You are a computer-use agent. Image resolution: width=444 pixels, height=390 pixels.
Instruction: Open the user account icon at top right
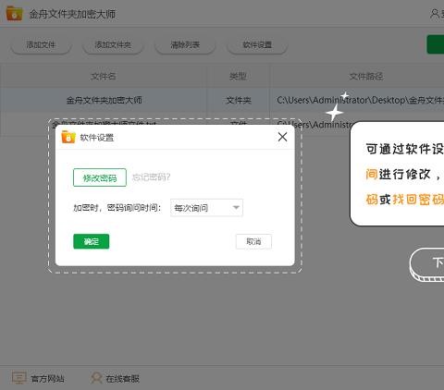pyautogui.click(x=435, y=14)
